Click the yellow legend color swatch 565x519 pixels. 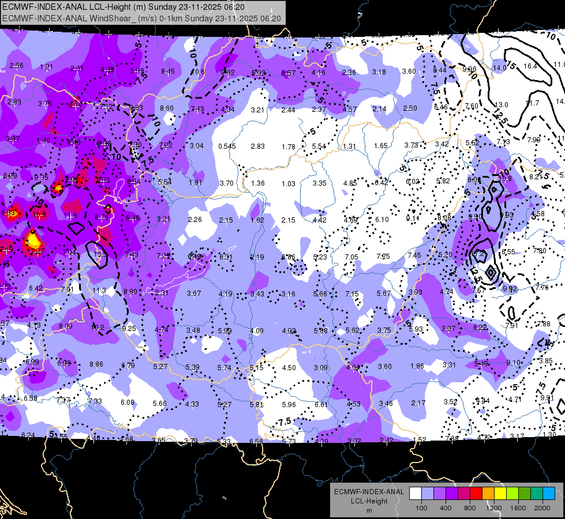point(500,494)
